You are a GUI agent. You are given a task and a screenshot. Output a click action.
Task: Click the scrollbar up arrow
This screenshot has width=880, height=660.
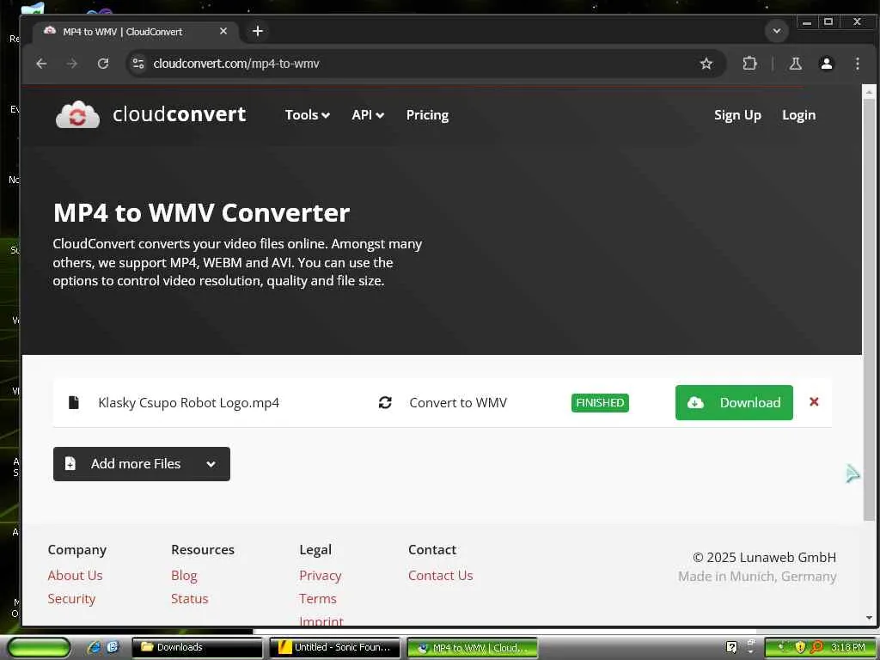click(x=869, y=91)
